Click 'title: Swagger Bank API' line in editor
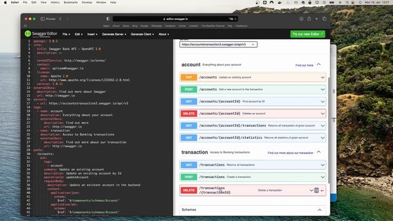393x221 pixels. click(x=69, y=49)
